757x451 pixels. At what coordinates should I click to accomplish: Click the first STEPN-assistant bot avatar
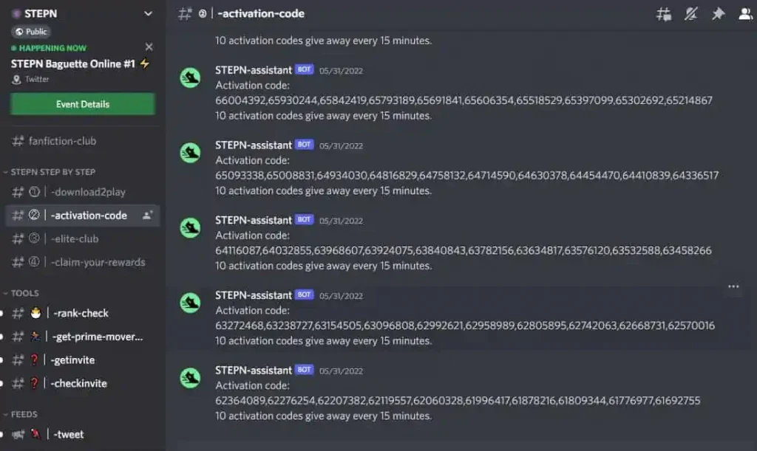click(x=190, y=78)
